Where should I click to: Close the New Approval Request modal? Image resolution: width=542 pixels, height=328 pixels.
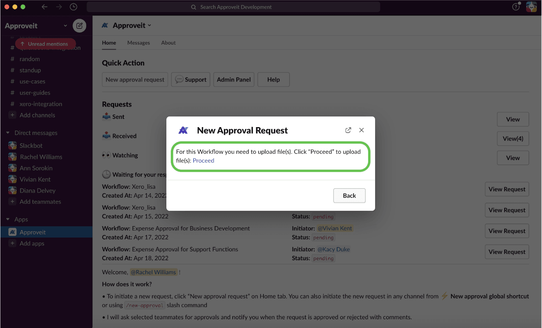click(361, 130)
